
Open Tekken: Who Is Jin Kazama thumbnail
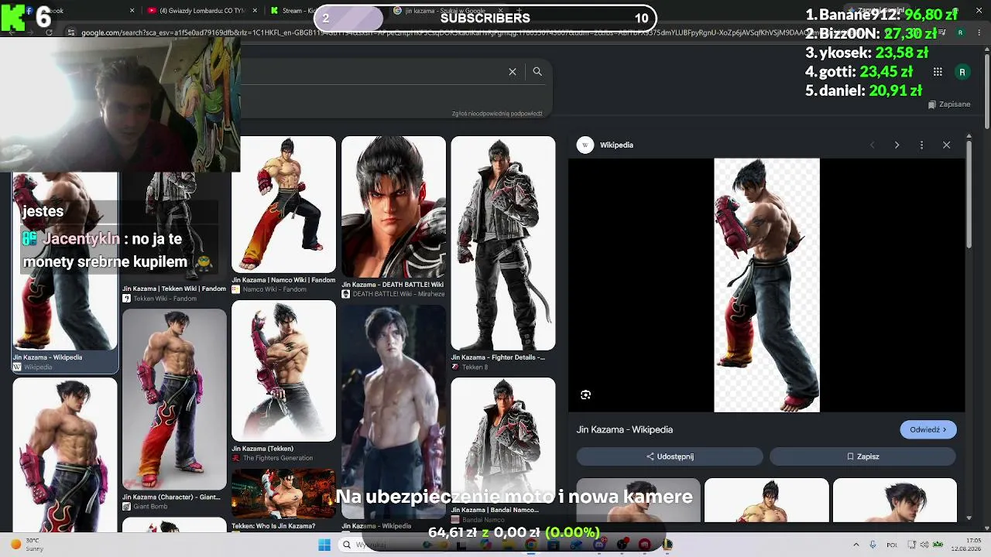pyautogui.click(x=284, y=494)
